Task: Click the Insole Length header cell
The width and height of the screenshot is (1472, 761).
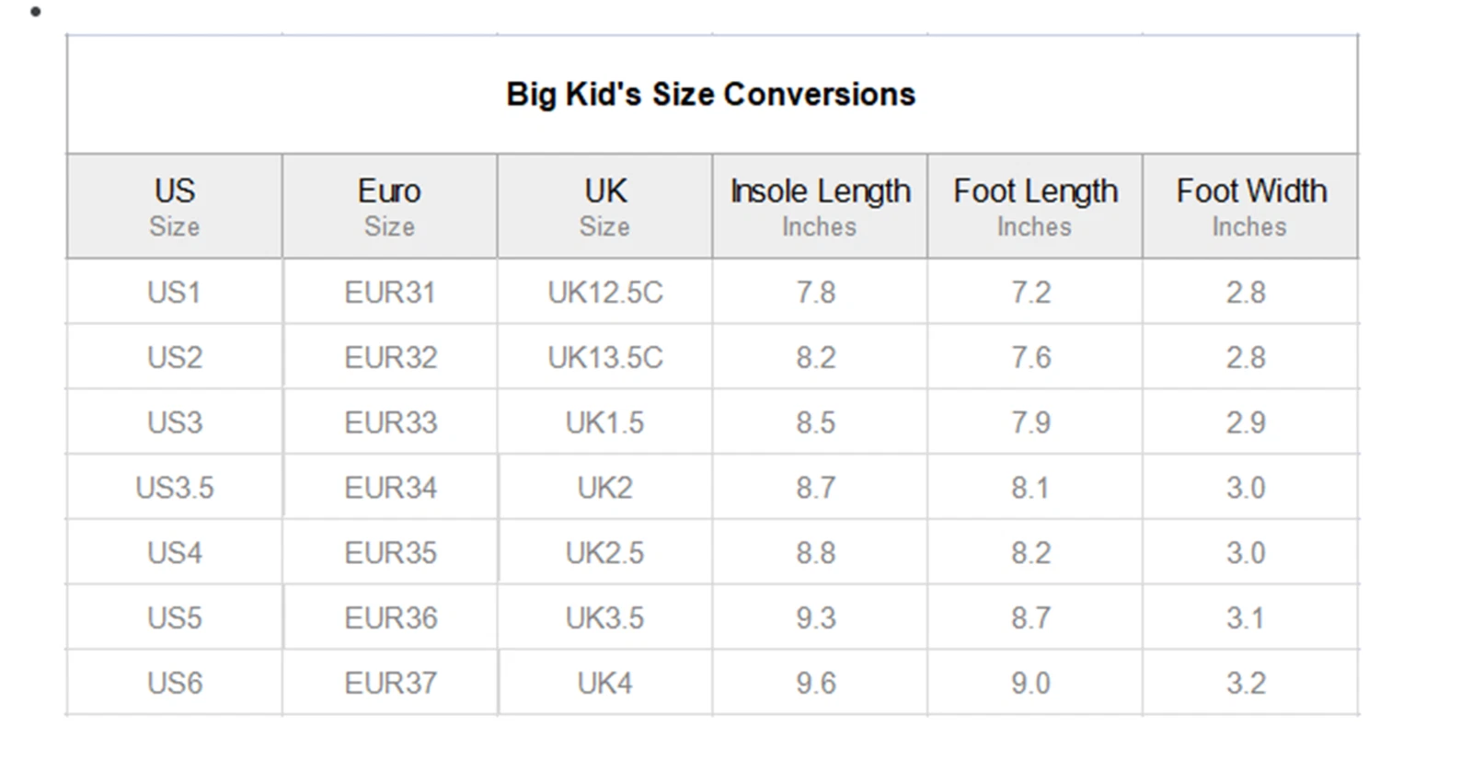Action: (820, 206)
